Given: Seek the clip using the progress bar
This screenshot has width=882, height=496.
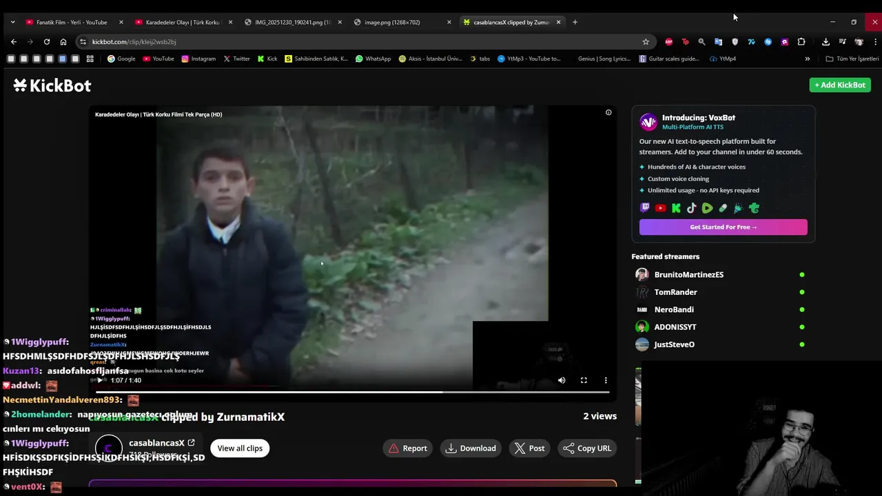Looking at the screenshot, I should (x=352, y=392).
